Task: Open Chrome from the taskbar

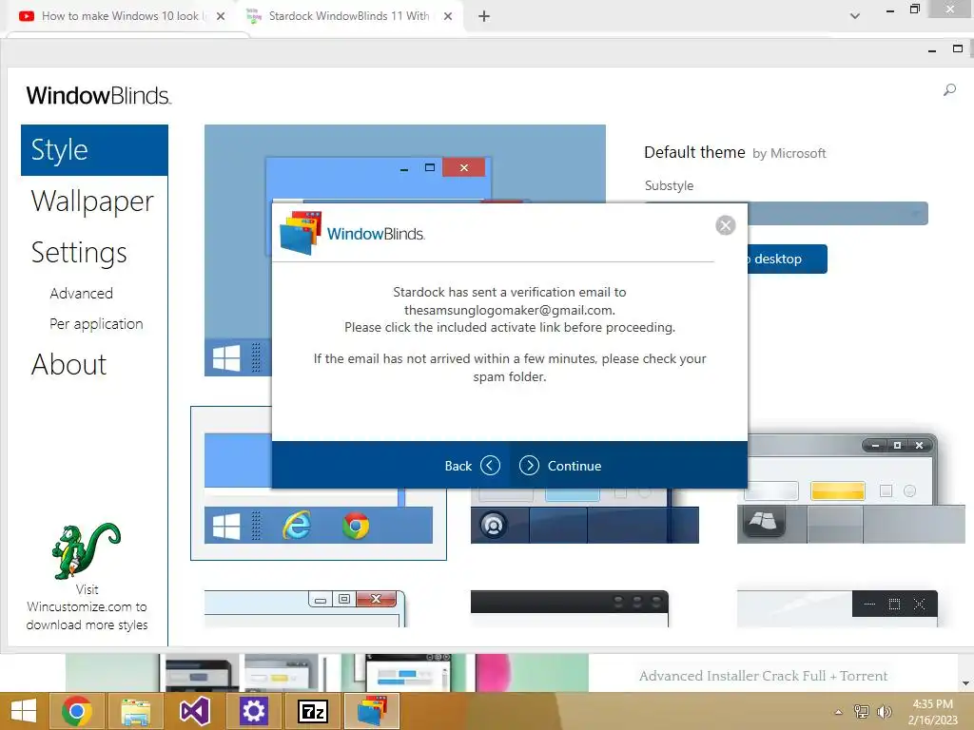Action: (x=77, y=711)
